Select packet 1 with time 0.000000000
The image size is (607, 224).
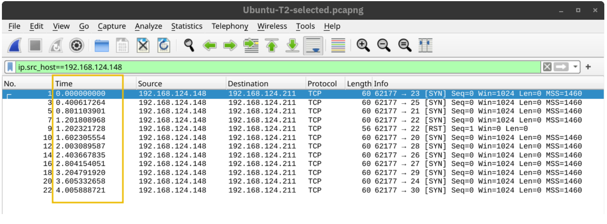(x=303, y=94)
